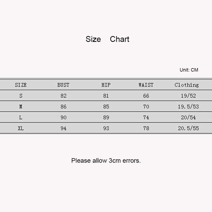Screen dimensions: 212x212
Task: Click the 'Please allow 3cm errors' note
Action: pos(106,161)
